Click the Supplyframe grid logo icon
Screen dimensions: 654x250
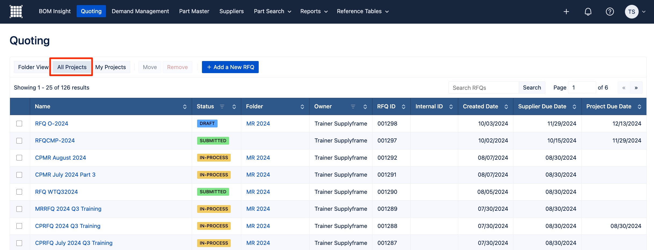[x=16, y=12]
